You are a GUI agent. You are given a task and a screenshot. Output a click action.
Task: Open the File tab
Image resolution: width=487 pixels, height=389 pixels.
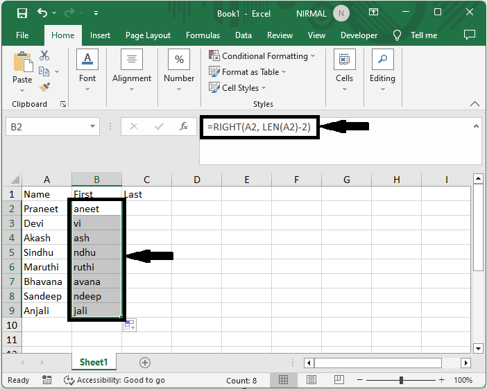pyautogui.click(x=22, y=35)
